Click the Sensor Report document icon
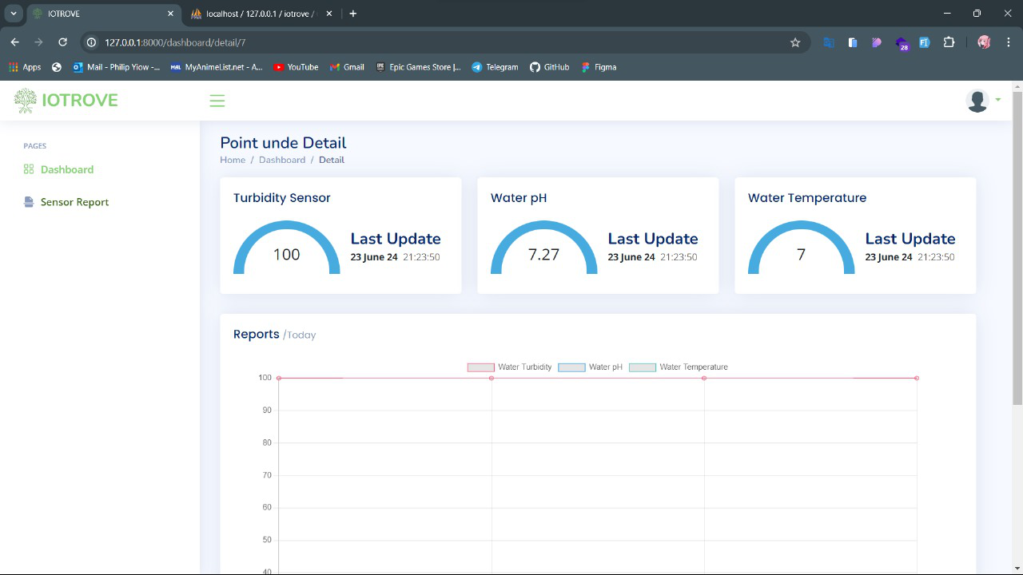The width and height of the screenshot is (1023, 575). (x=29, y=202)
